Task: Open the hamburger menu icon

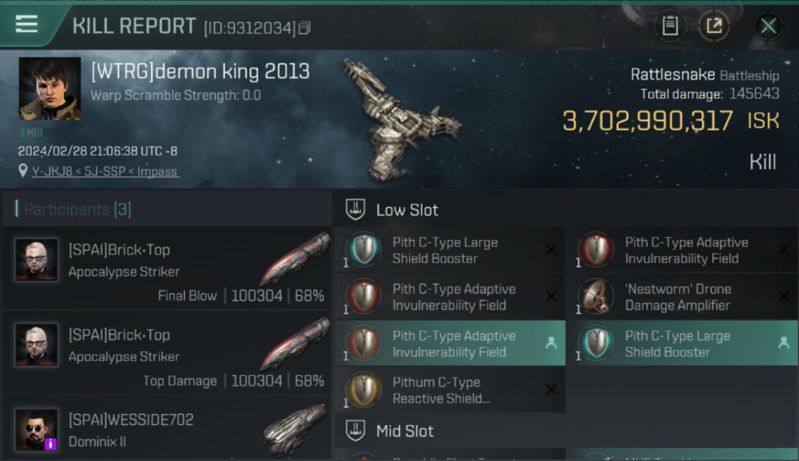Action: click(26, 25)
